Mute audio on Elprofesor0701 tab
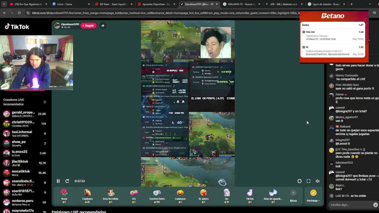379x213 pixels. (x=211, y=4)
